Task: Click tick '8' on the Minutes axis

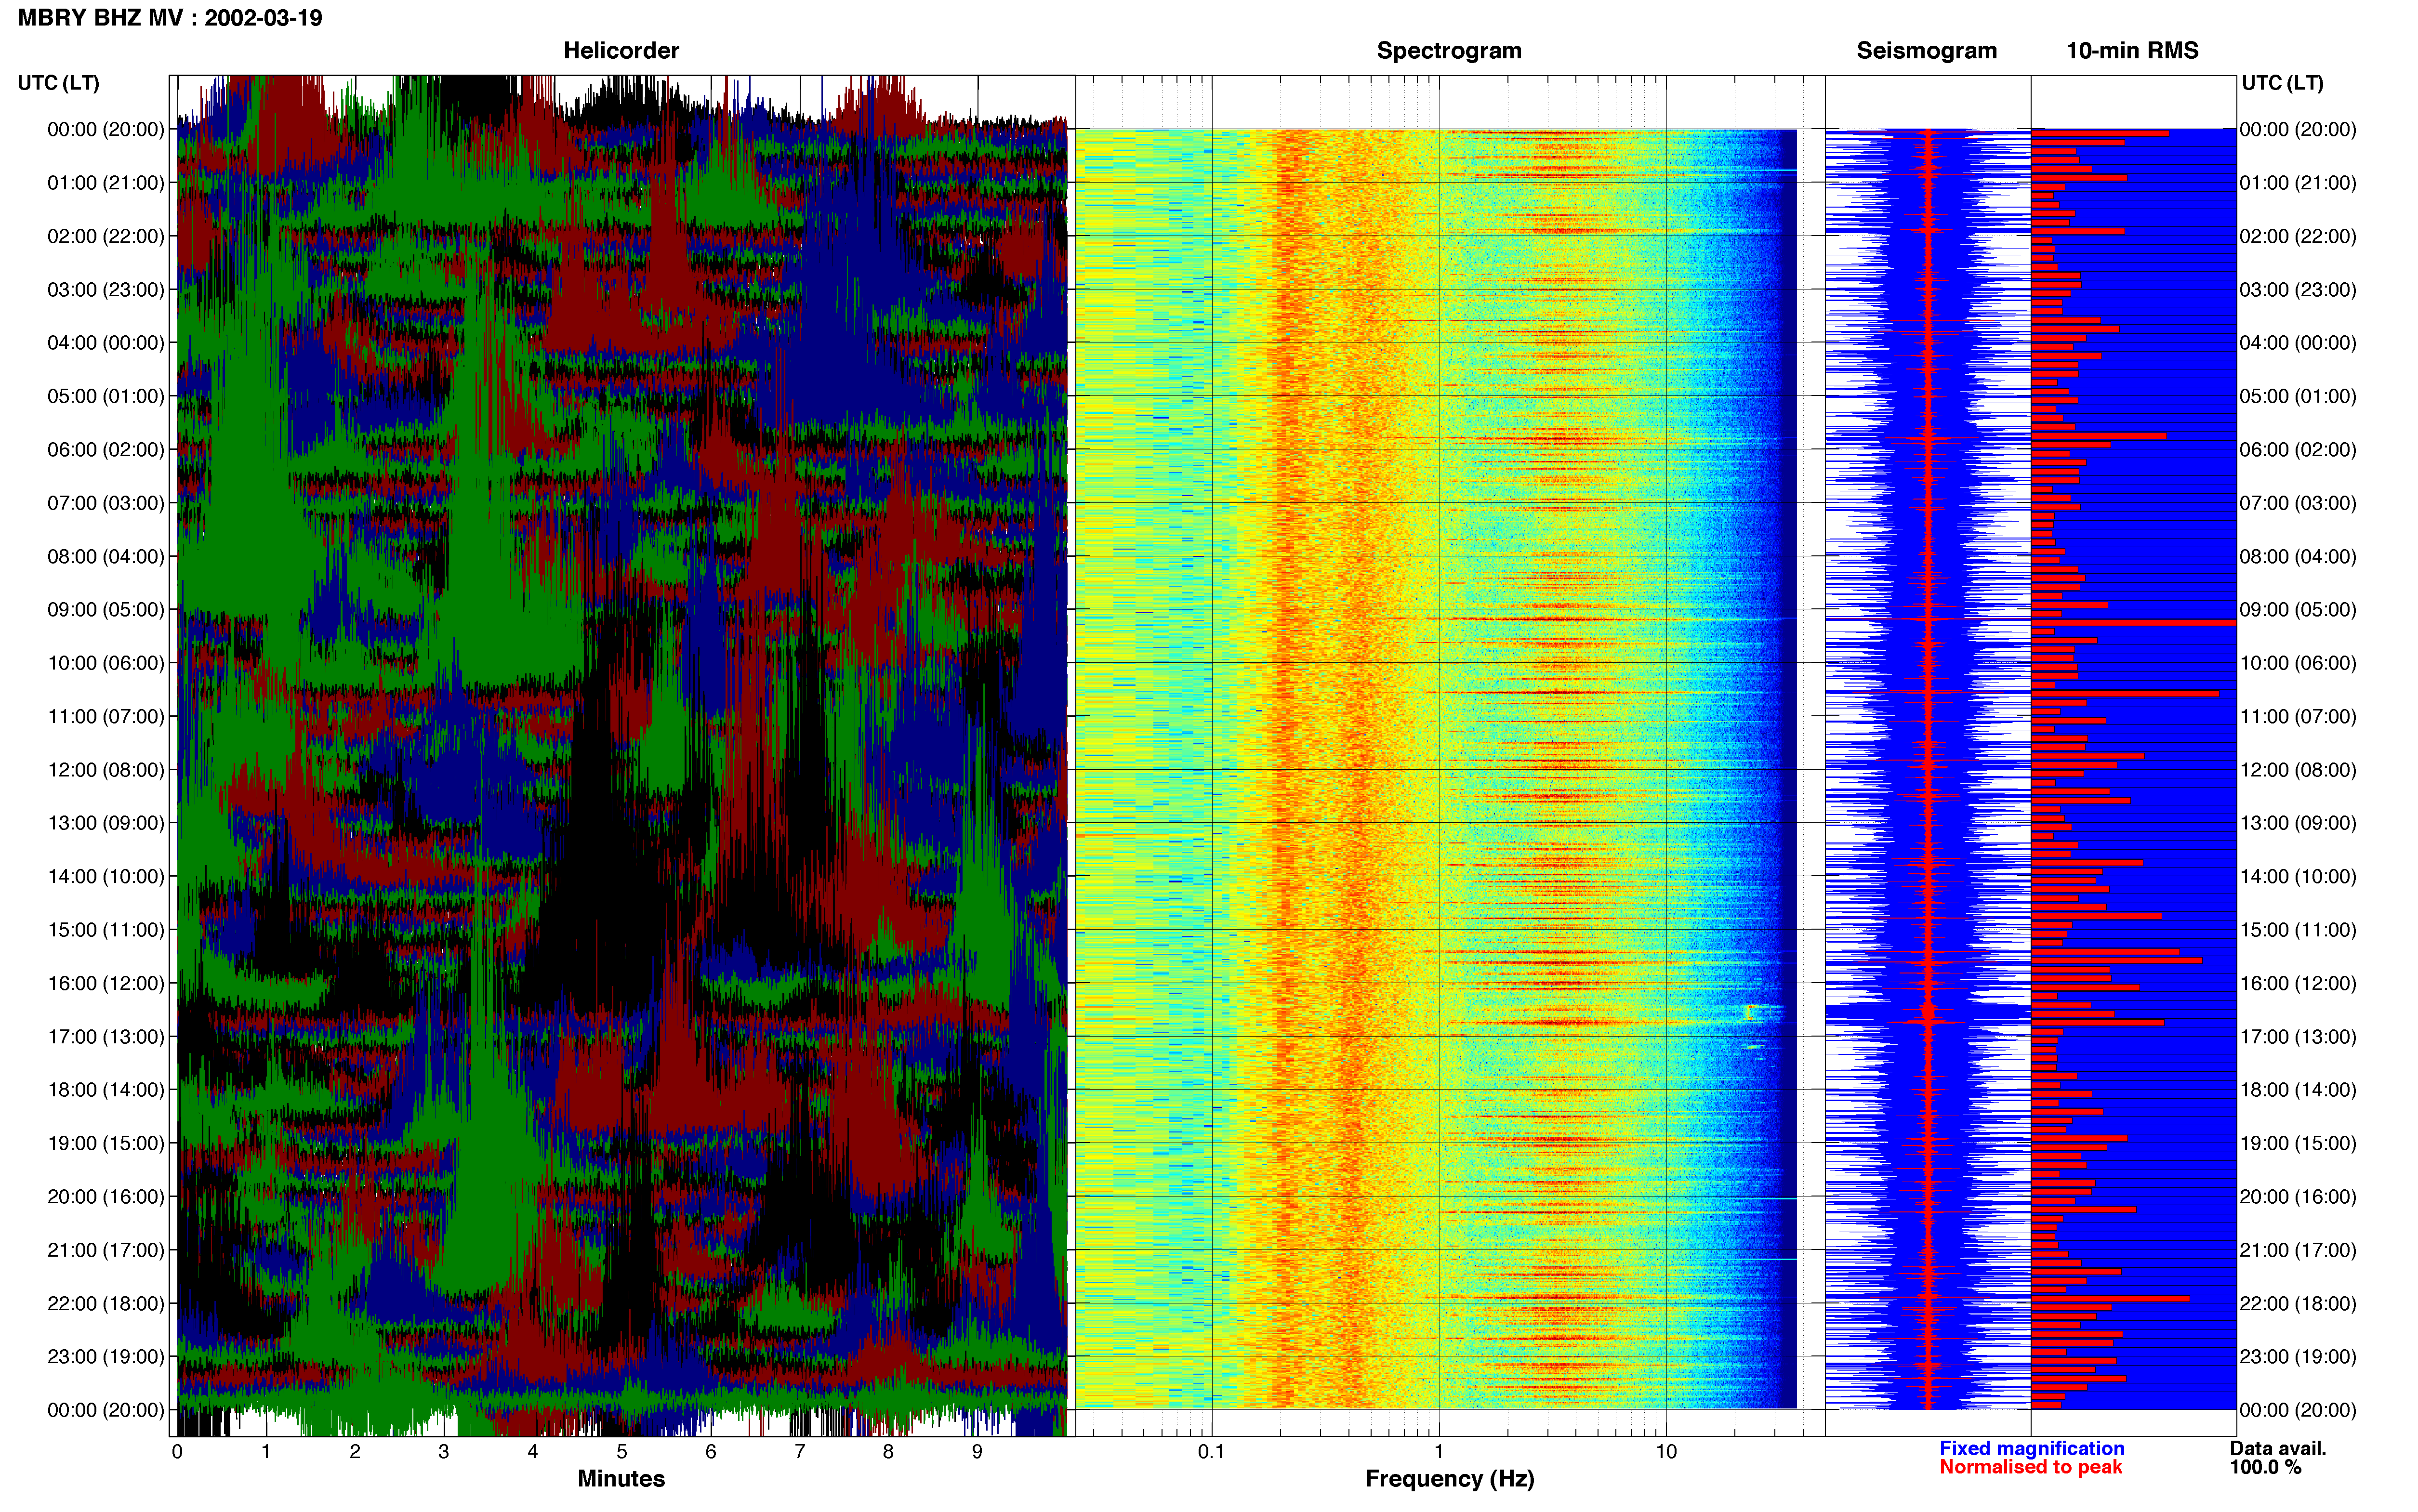Action: [x=888, y=1452]
